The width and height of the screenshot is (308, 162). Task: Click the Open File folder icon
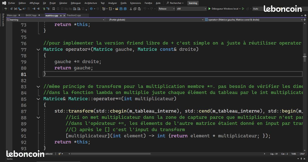(x=117, y=9)
